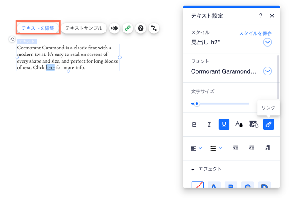Open help in テキスト設定 panel header
This screenshot has height=198, width=294.
261,16
